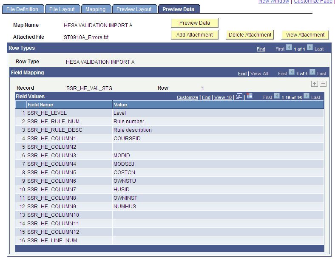The height and width of the screenshot is (261, 335).
Task: Add a Field Mapping row with plus icon
Action: pos(315,84)
